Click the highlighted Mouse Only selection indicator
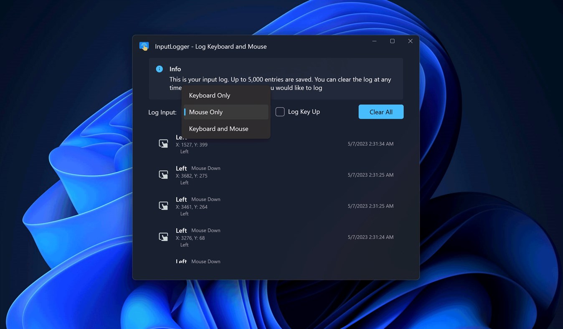Screen dimensions: 563x329 pyautogui.click(x=185, y=112)
